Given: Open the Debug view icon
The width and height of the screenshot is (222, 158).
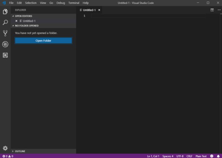Looking at the screenshot, I should 5,44.
